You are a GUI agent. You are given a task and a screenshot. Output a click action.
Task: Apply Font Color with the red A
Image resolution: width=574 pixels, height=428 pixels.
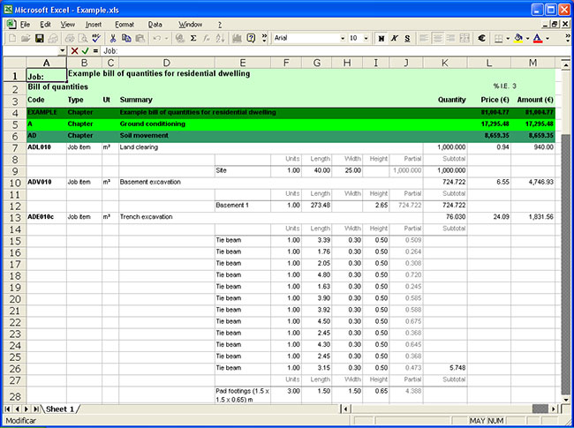538,38
